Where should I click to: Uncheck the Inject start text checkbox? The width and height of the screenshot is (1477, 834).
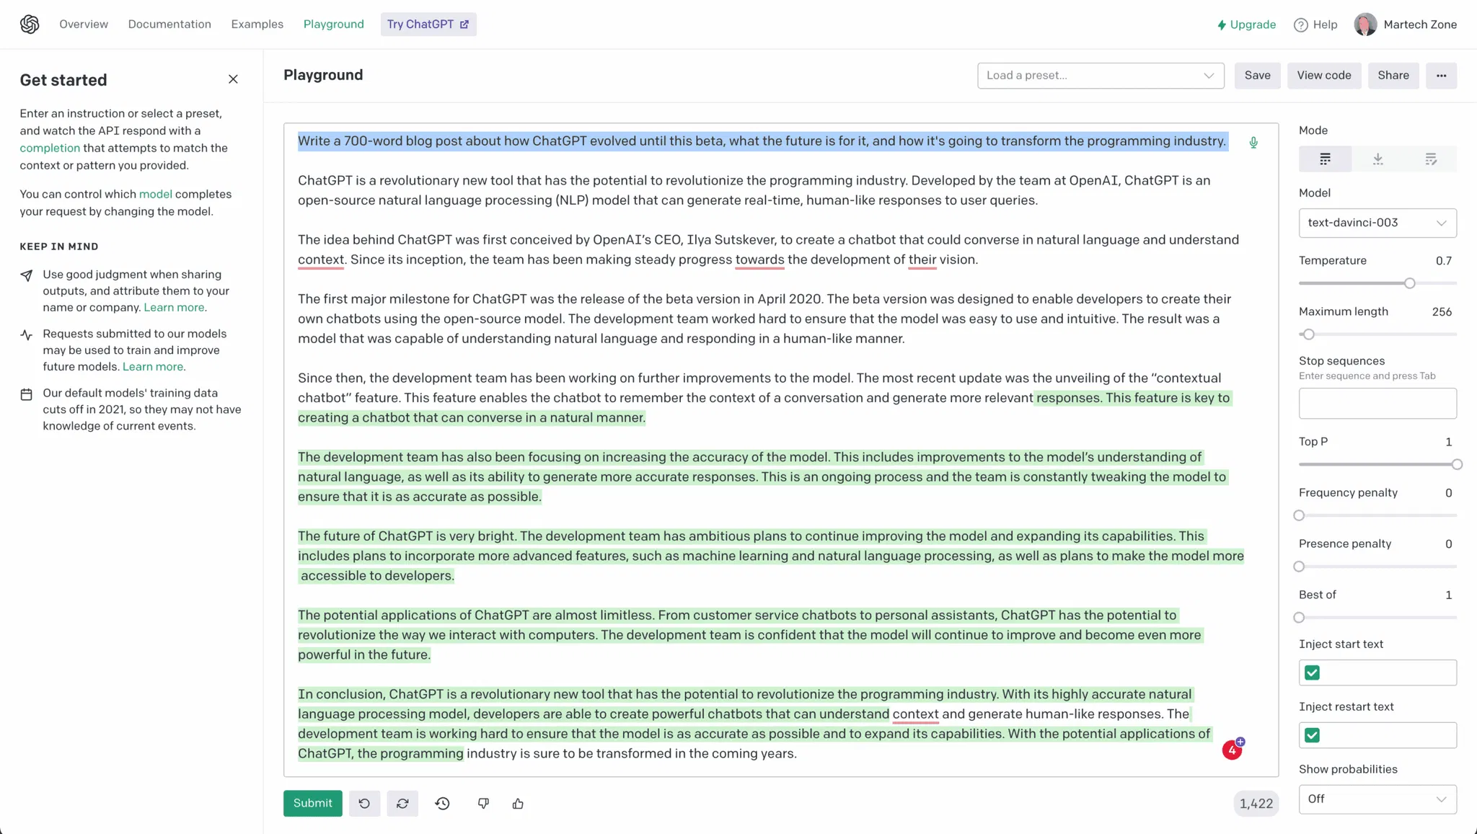pyautogui.click(x=1312, y=673)
